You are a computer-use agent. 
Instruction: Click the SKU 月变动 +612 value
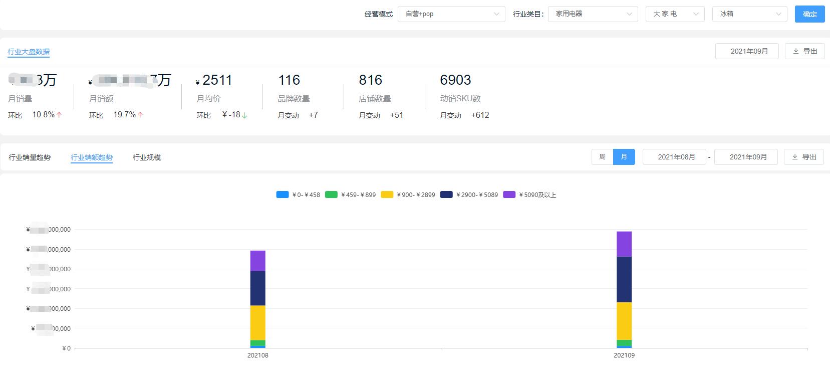point(480,115)
